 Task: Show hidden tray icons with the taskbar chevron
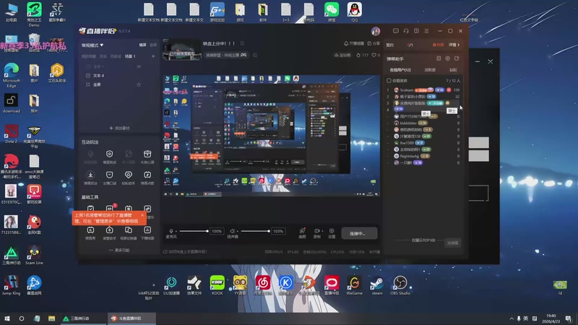coord(512,318)
